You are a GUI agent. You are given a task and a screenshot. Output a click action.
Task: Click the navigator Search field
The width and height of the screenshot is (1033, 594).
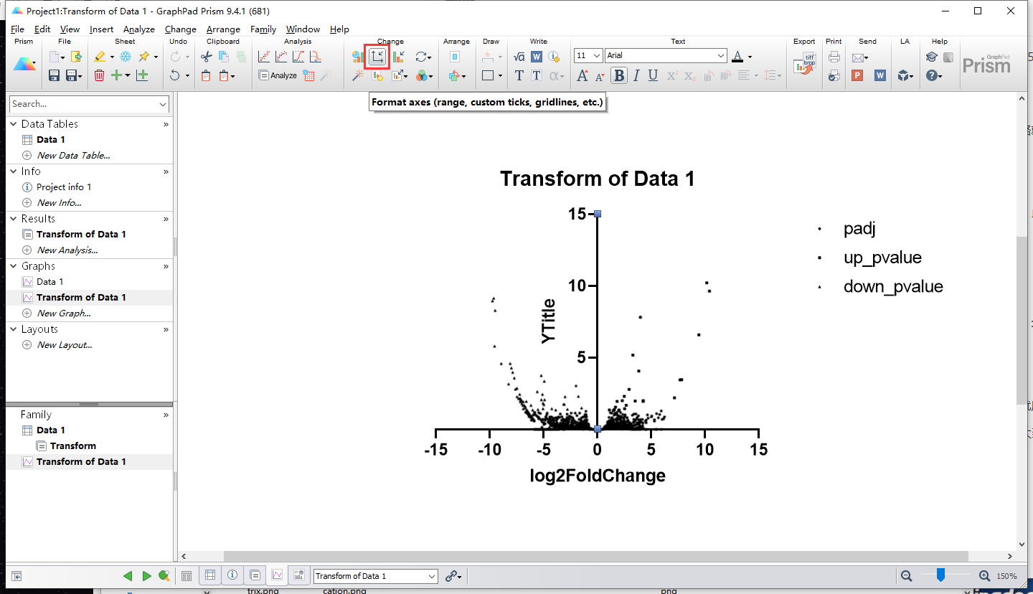[x=82, y=104]
